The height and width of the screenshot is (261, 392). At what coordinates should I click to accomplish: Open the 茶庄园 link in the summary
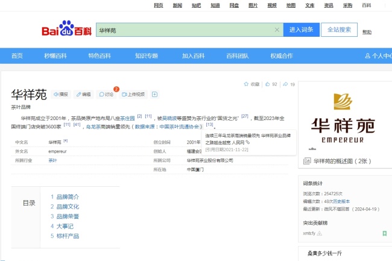[x=127, y=118]
